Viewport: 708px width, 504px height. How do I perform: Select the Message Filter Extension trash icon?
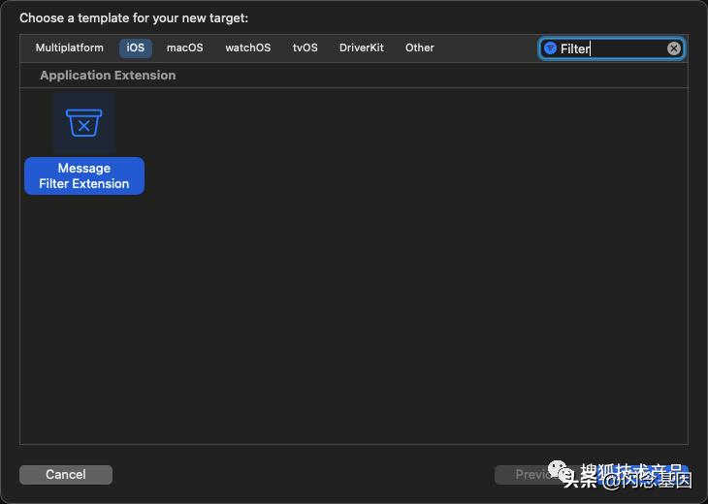pos(84,123)
